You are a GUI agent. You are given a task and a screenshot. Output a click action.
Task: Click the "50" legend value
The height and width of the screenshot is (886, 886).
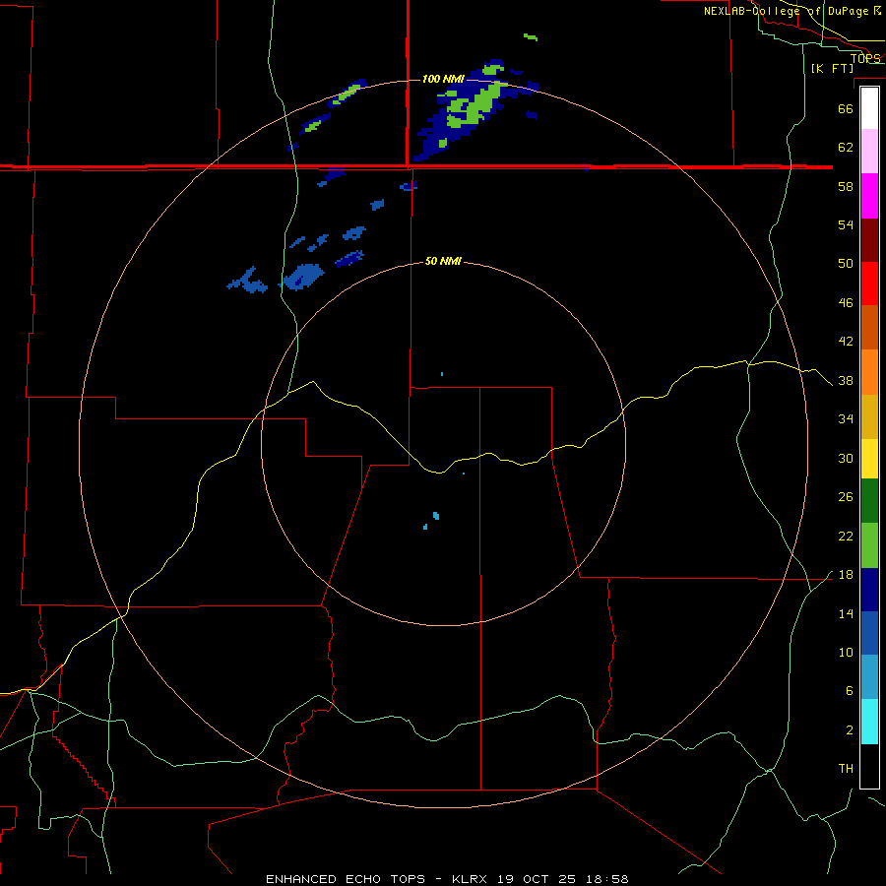click(x=846, y=264)
